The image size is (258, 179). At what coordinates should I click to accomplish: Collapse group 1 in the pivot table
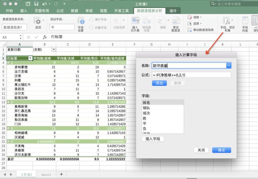[8, 63]
